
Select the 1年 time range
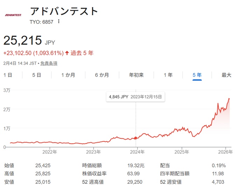click(168, 75)
